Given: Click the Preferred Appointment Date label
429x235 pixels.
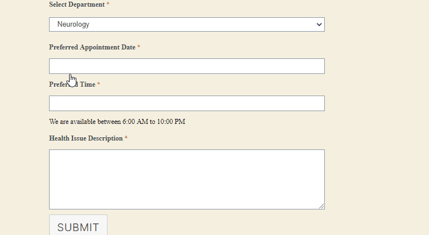Looking at the screenshot, I should (x=92, y=47).
